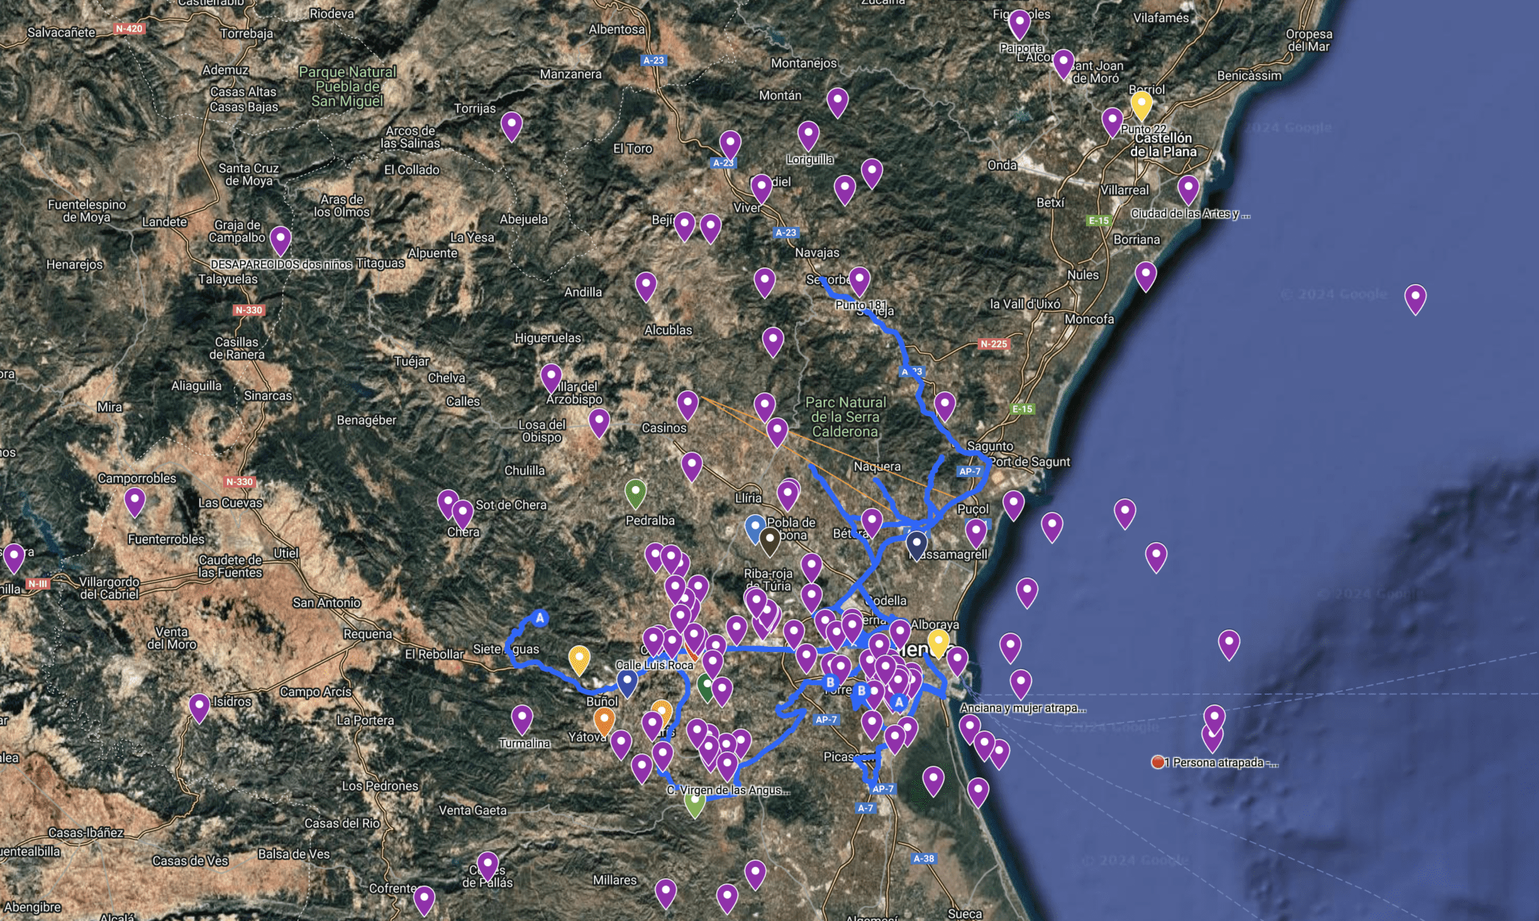
Task: Open the purple pin above Turmalina
Action: click(522, 719)
